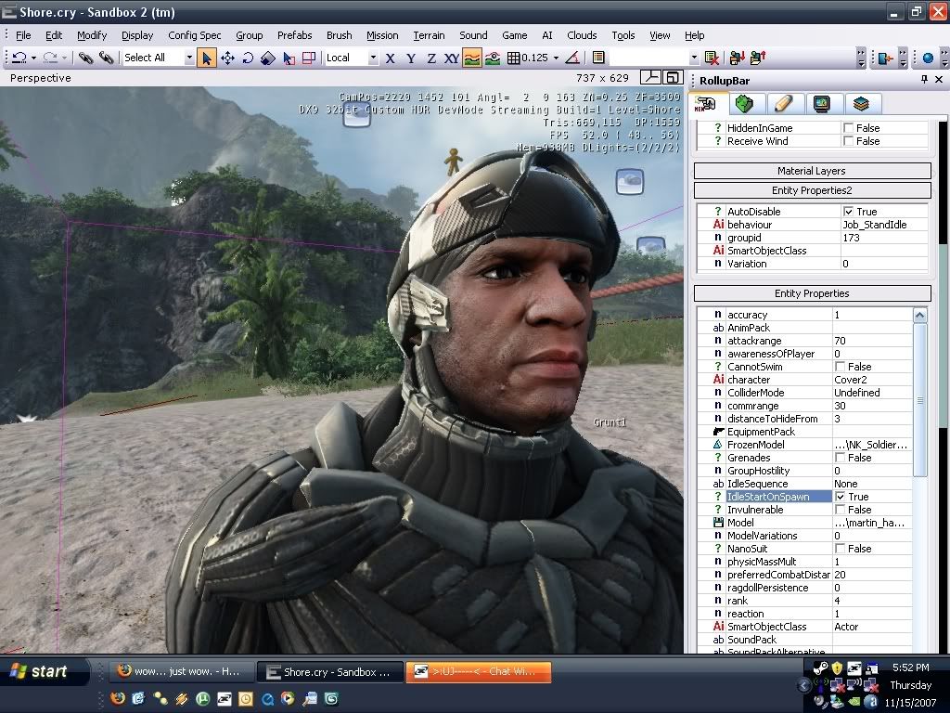Open the grid size 0.125 dropdown arrow
The height and width of the screenshot is (713, 950).
point(556,58)
